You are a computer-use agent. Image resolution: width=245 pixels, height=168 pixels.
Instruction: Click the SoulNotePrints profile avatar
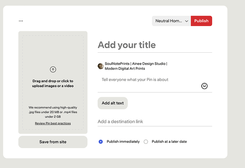(100, 66)
